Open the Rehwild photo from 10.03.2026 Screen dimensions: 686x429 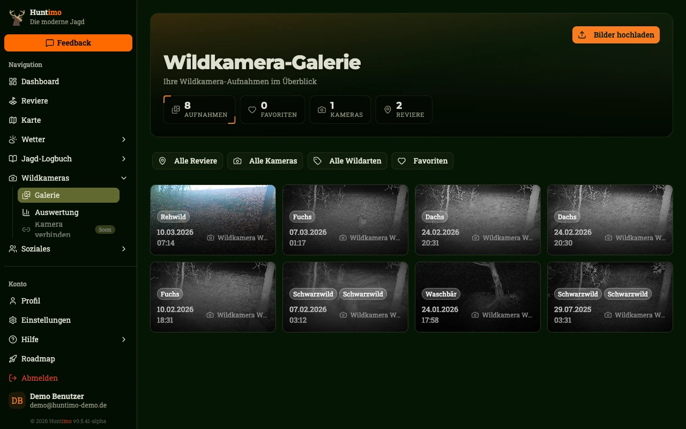[213, 220]
